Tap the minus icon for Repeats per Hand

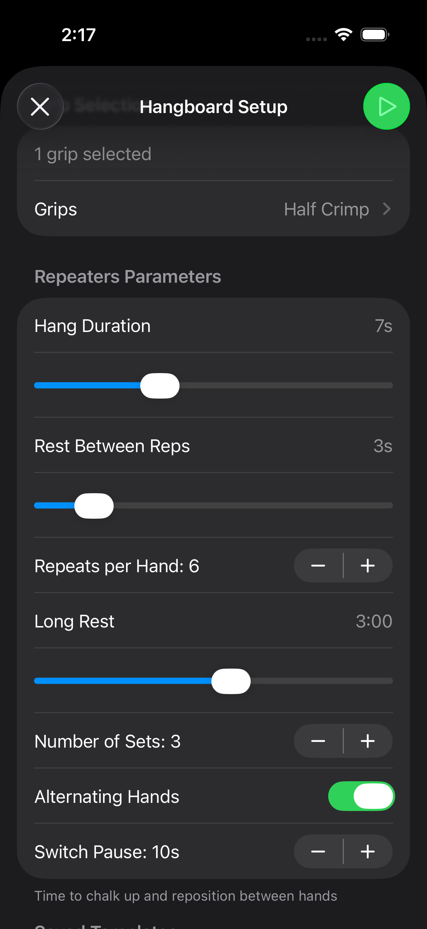(x=318, y=565)
